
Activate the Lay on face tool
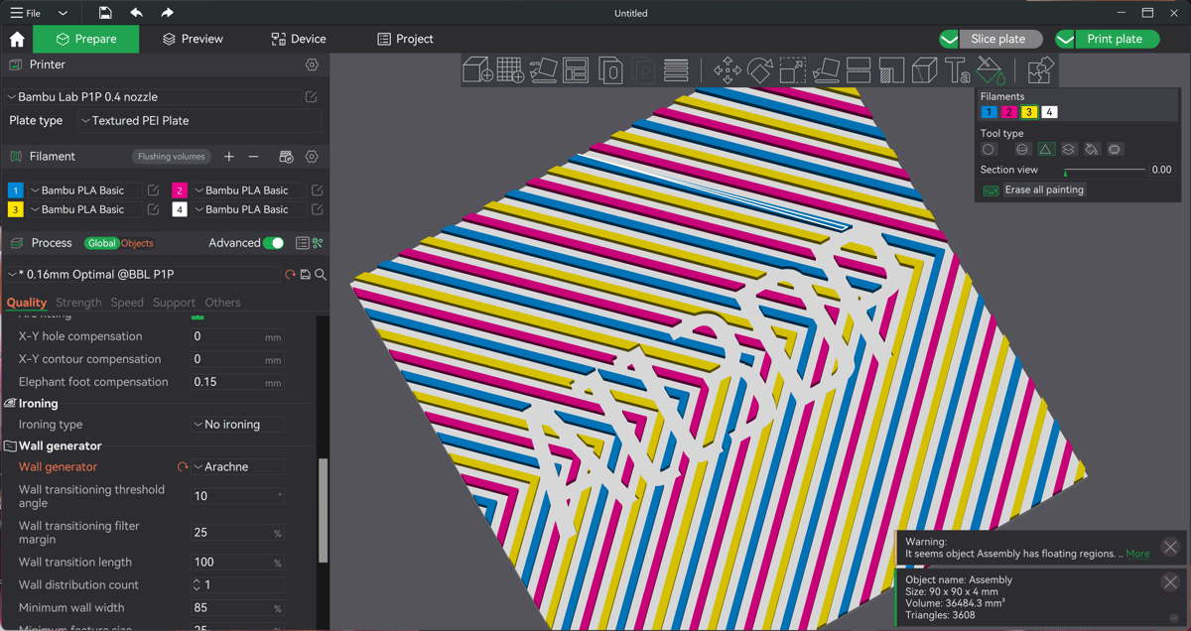click(826, 70)
